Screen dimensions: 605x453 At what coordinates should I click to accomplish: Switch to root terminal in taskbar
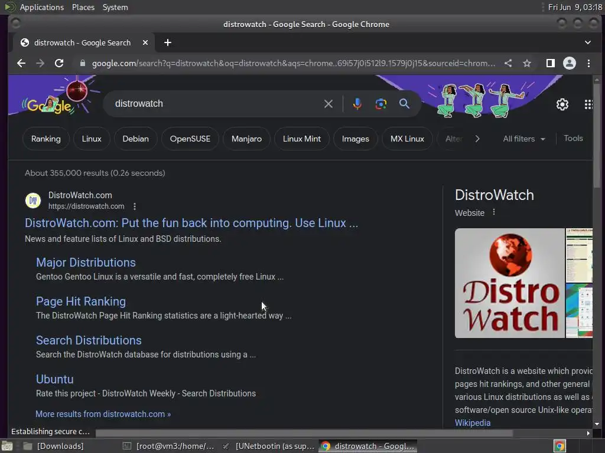tap(169, 446)
